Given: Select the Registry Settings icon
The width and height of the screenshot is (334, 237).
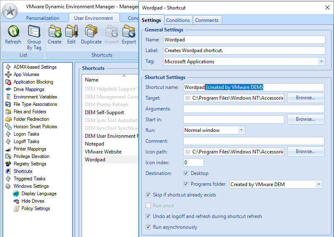Looking at the screenshot, I should tap(8, 164).
